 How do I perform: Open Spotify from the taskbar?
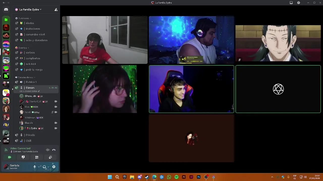(x=176, y=177)
